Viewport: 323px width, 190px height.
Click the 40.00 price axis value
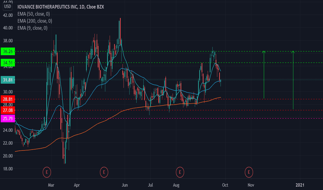8,28
